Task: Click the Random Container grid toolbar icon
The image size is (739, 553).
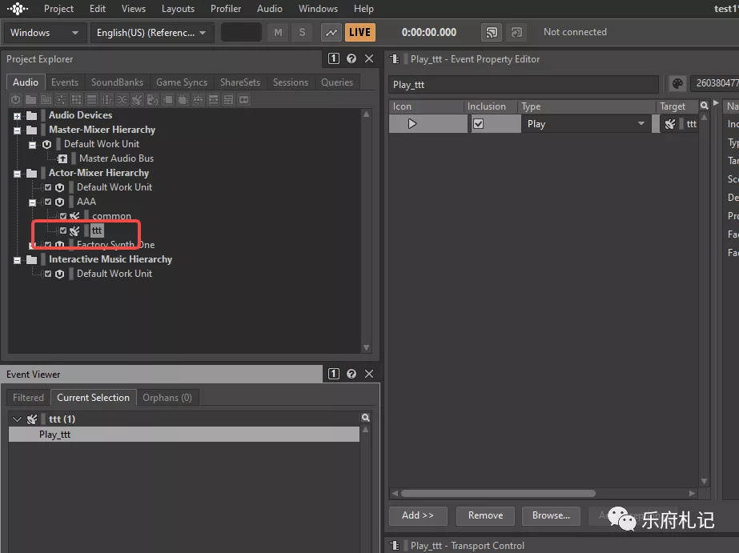Action: tap(76, 99)
